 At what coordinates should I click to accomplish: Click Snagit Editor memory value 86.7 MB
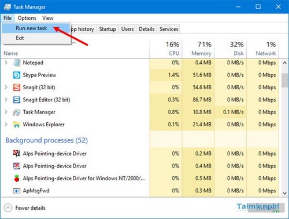pos(202,100)
